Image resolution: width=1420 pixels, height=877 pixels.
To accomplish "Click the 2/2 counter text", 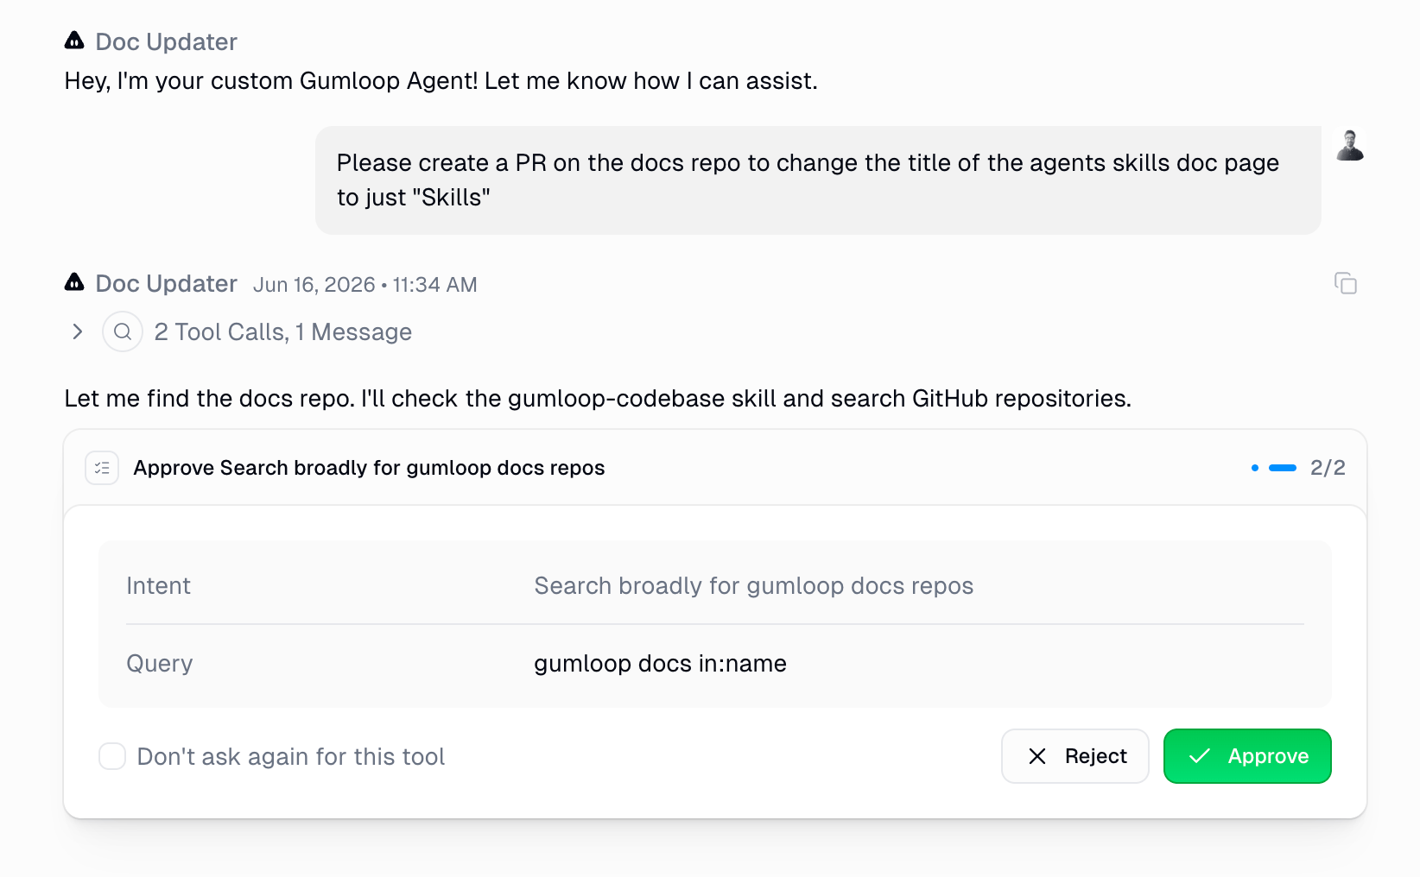I will pyautogui.click(x=1328, y=468).
